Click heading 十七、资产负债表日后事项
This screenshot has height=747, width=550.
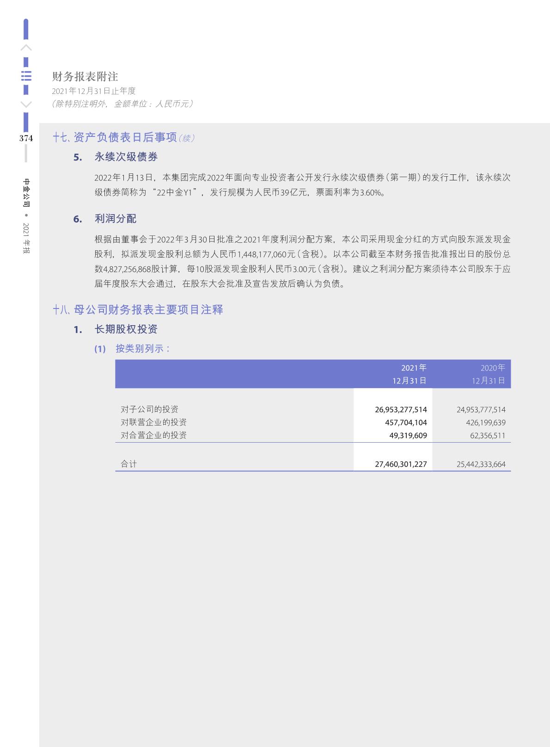[x=115, y=137]
